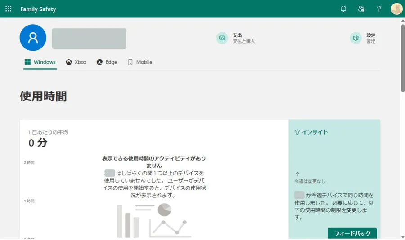Switch to the Xbox tab
This screenshot has height=240, width=405.
(76, 62)
